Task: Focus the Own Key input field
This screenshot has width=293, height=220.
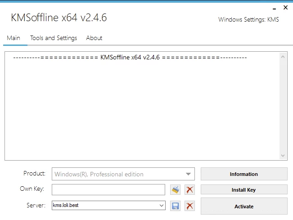Action: 108,190
